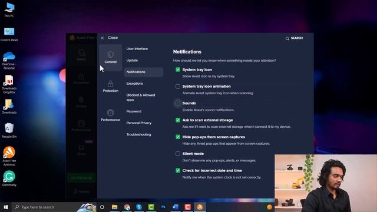Open the General settings section
Screen dimensions: 377x212
[x=110, y=58]
